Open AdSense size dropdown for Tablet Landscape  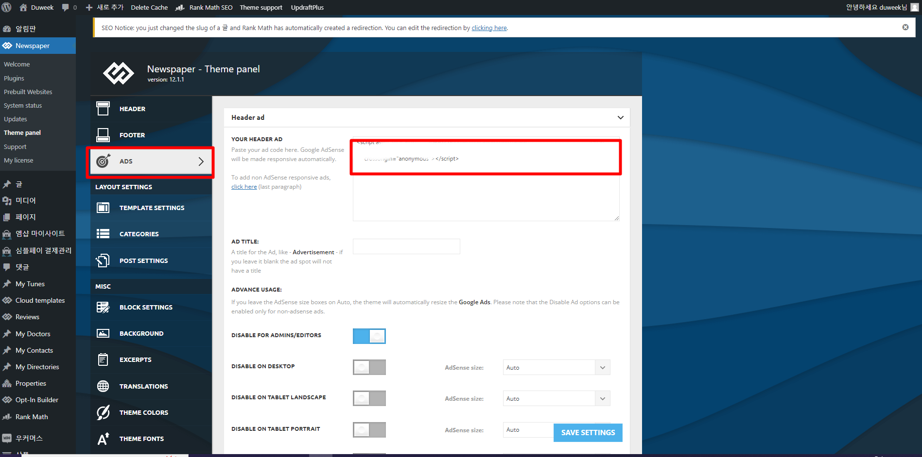(557, 398)
